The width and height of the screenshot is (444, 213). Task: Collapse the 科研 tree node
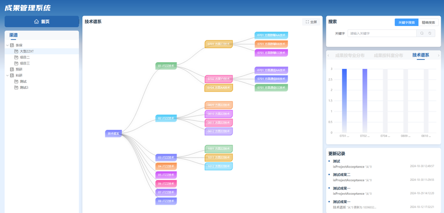click(7, 75)
